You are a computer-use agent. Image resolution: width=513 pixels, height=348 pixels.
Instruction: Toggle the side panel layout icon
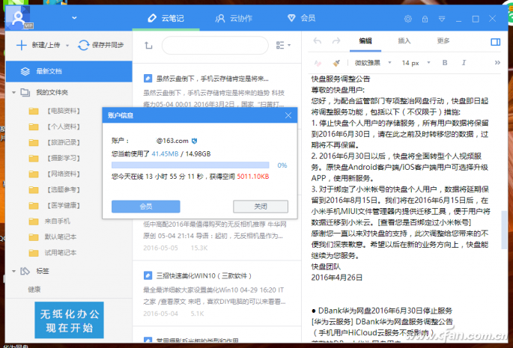click(x=495, y=42)
